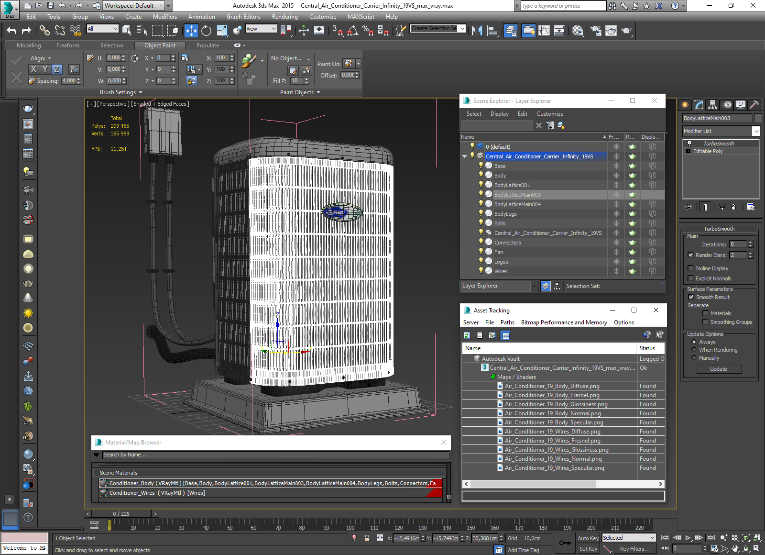The width and height of the screenshot is (765, 555).
Task: Enable Explicit Normals checkbox
Action: click(690, 278)
